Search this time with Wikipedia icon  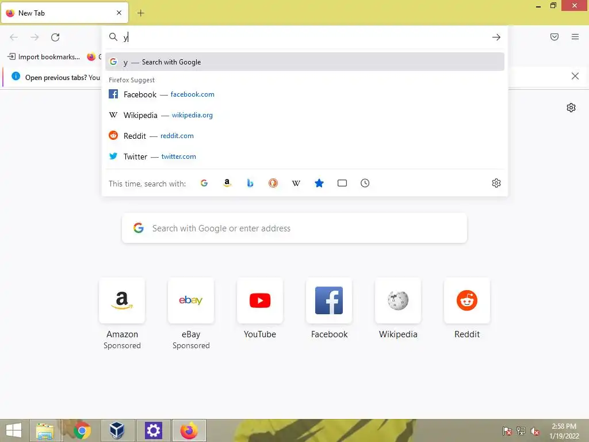point(296,183)
